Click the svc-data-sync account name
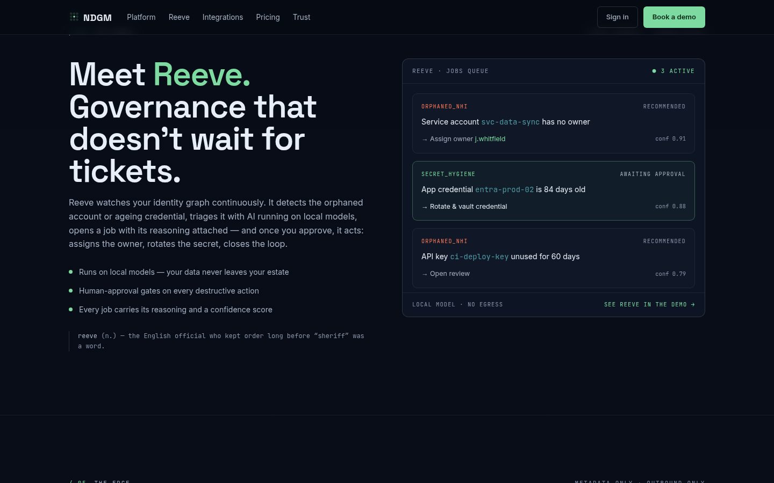 tap(510, 122)
